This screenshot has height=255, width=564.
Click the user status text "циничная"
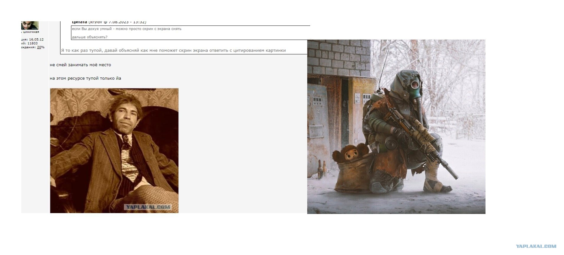pyautogui.click(x=31, y=32)
